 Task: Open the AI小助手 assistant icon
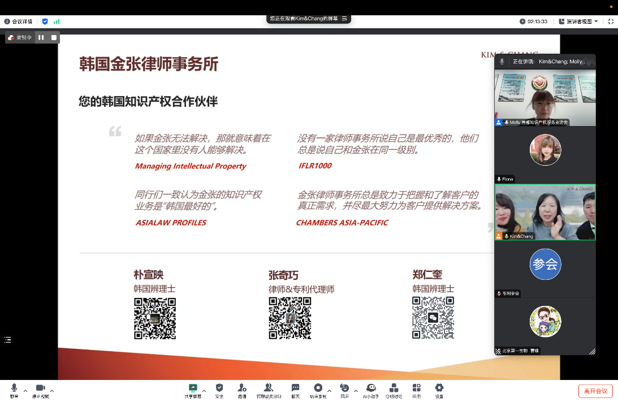coord(371,388)
